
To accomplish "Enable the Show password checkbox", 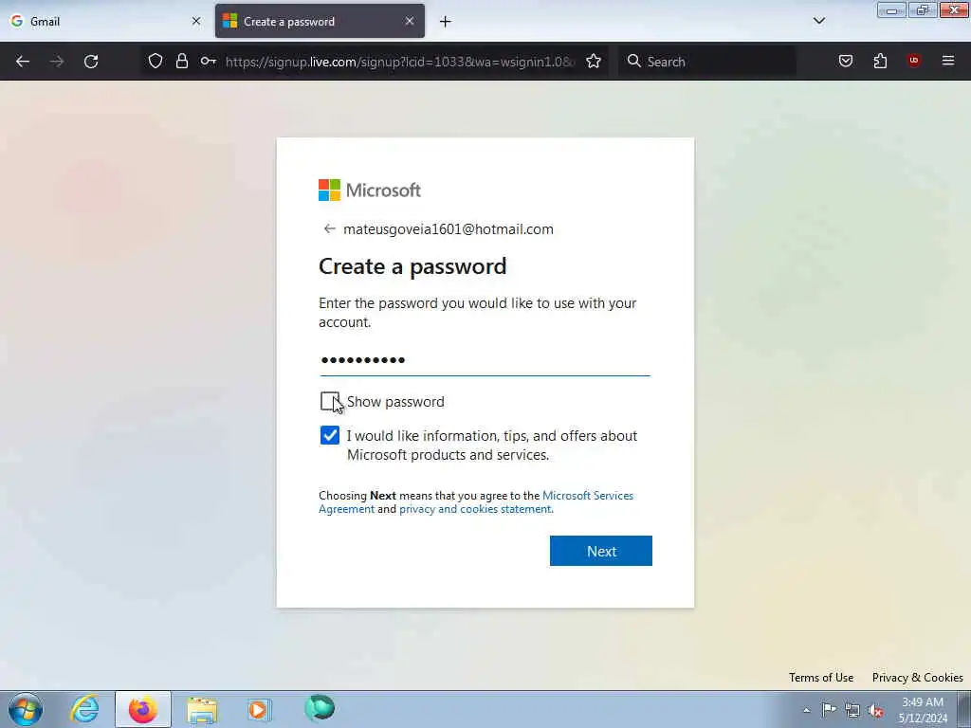I will (x=329, y=401).
